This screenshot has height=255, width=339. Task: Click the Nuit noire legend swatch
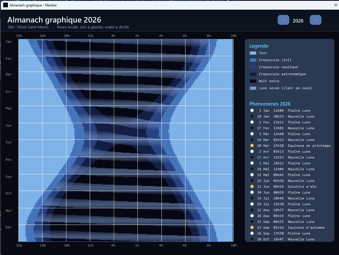pyautogui.click(x=253, y=81)
